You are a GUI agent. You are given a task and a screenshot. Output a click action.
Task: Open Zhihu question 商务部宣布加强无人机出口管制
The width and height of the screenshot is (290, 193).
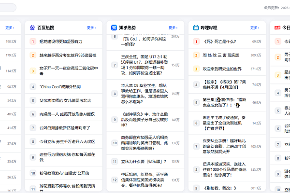pos(145,143)
